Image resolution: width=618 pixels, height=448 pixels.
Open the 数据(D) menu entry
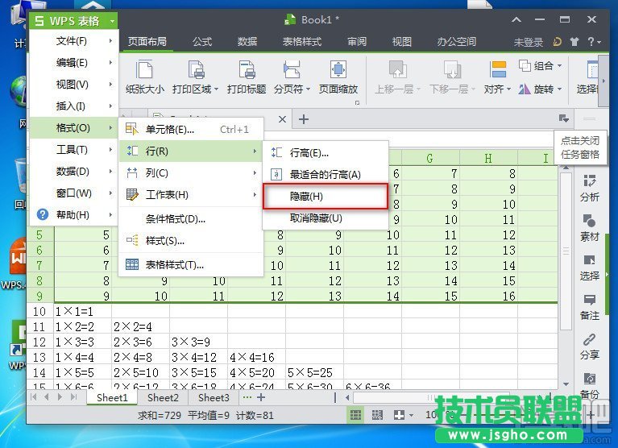pos(74,172)
